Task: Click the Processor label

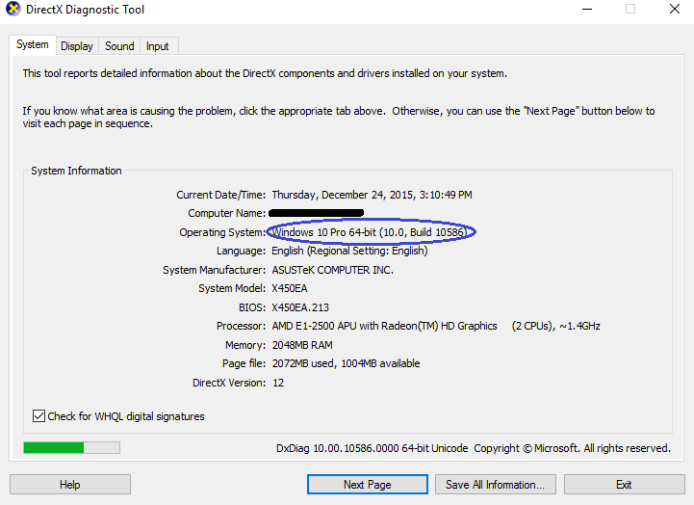Action: click(x=241, y=326)
